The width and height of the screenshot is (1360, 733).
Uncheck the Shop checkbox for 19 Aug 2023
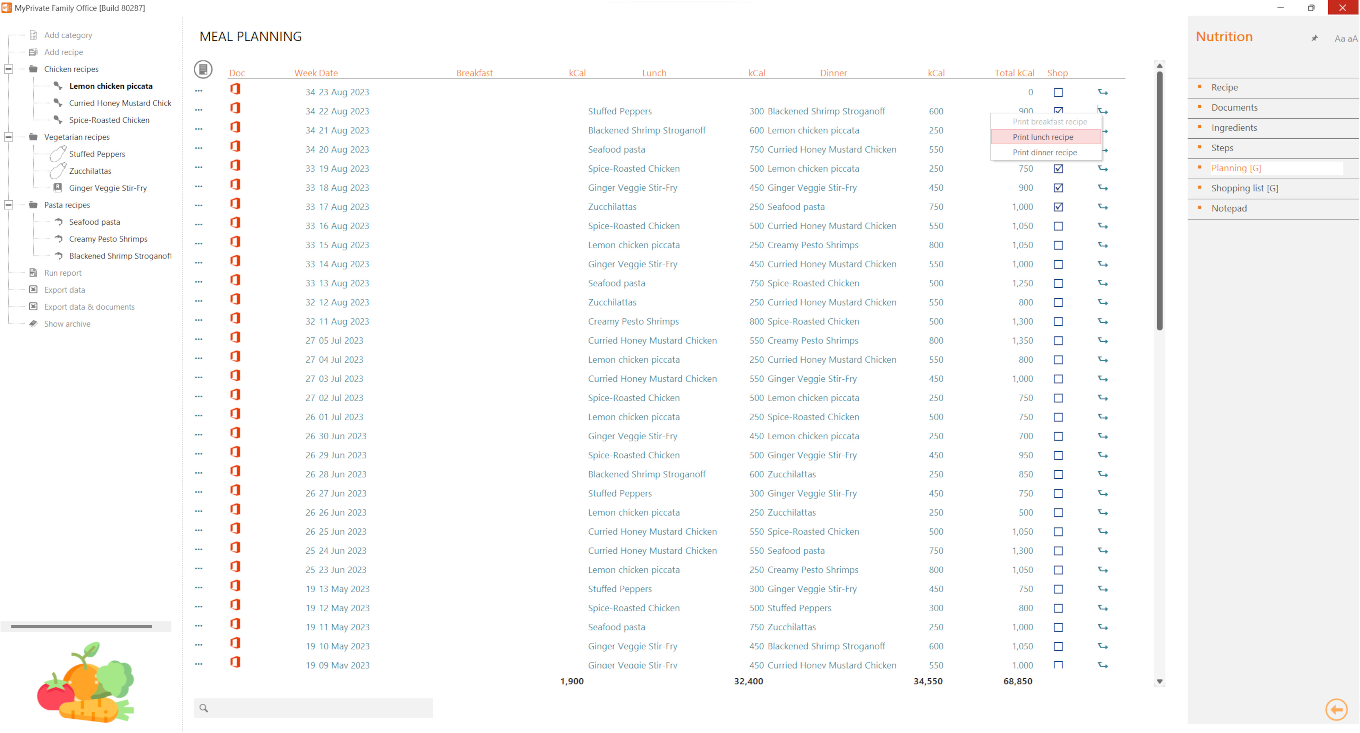1058,168
